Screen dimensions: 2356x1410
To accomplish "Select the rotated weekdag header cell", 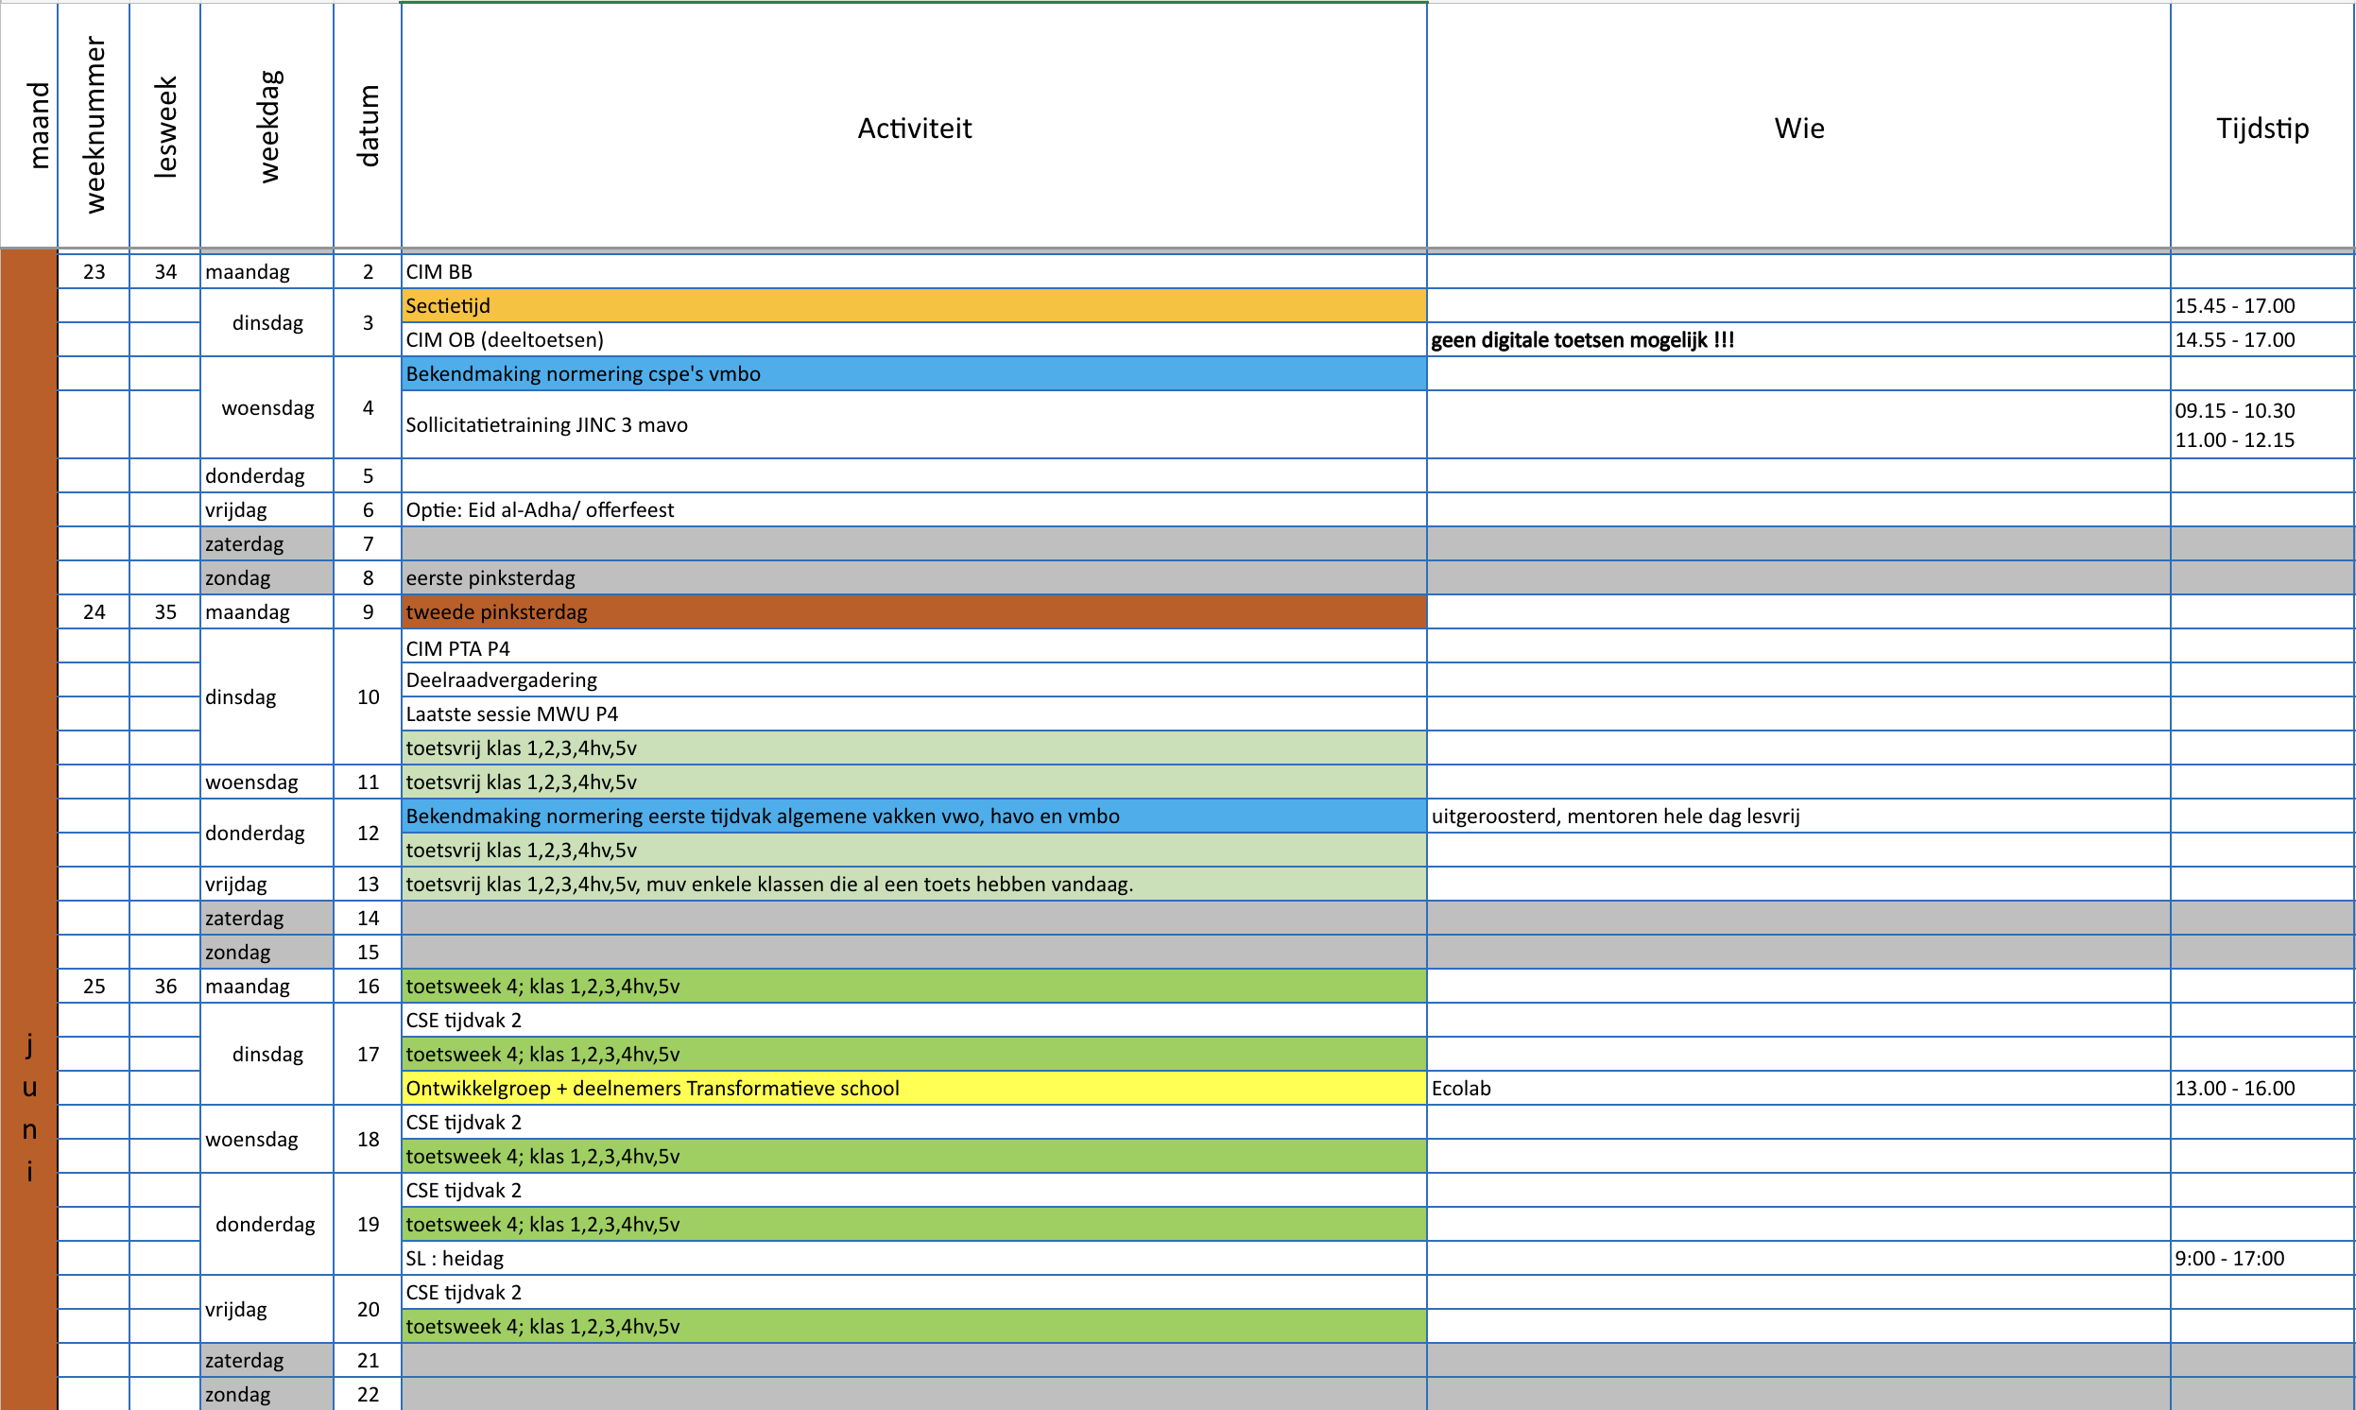I will pos(267,127).
